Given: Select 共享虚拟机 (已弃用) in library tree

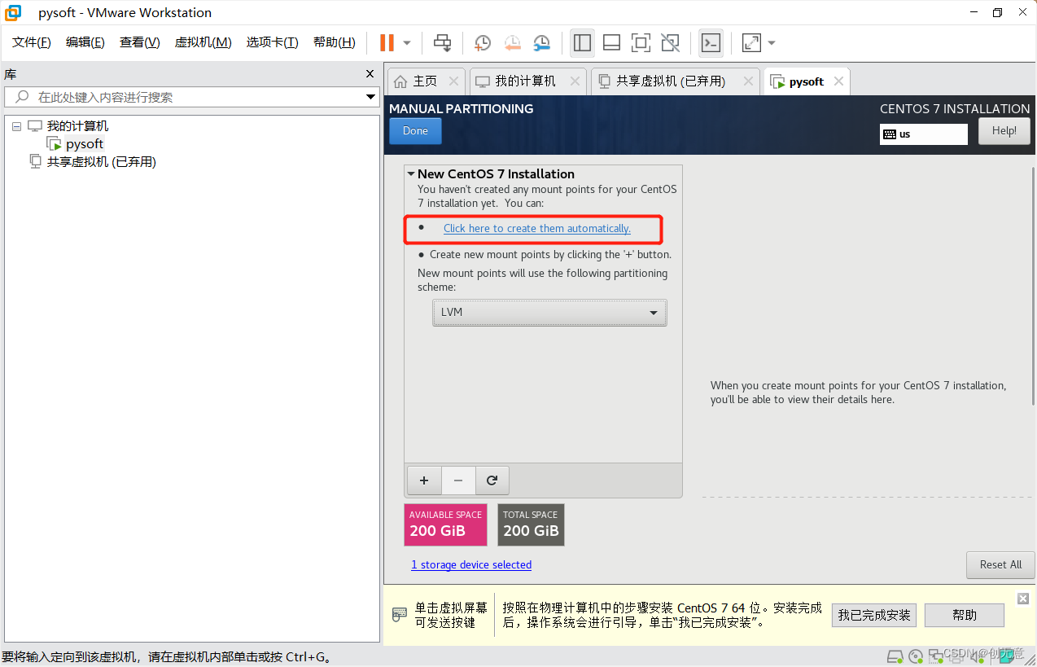Looking at the screenshot, I should point(101,162).
